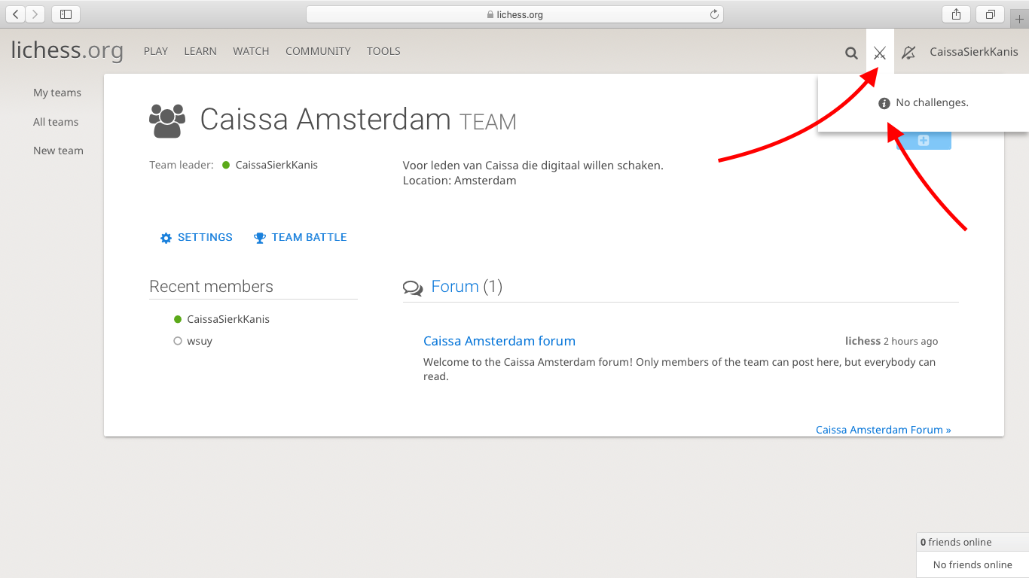Image resolution: width=1029 pixels, height=578 pixels.
Task: Open the notifications bell icon
Action: 908,53
